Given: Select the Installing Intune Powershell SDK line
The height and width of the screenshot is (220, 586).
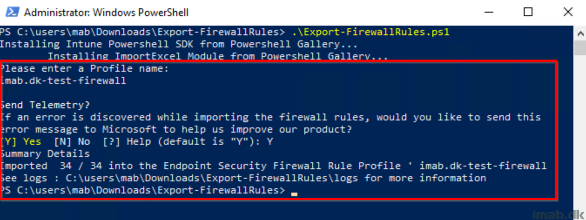Looking at the screenshot, I should pyautogui.click(x=178, y=44).
